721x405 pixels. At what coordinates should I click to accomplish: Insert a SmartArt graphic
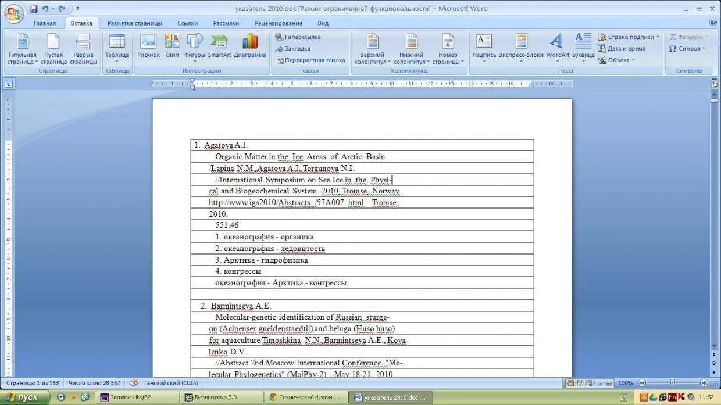tap(219, 46)
